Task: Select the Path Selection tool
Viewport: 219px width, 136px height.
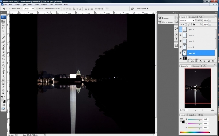Action: click(x=3, y=76)
